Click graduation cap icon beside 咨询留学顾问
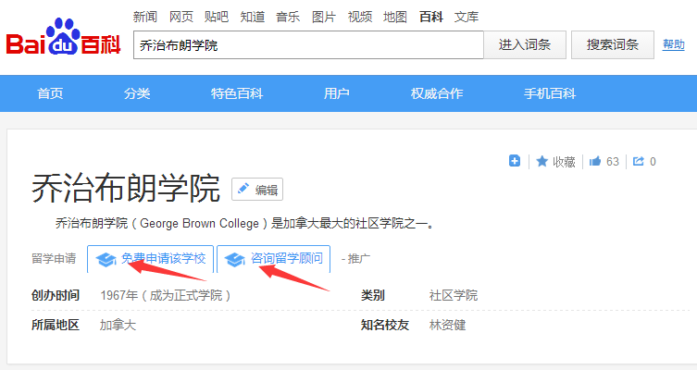The width and height of the screenshot is (697, 370). (x=235, y=259)
